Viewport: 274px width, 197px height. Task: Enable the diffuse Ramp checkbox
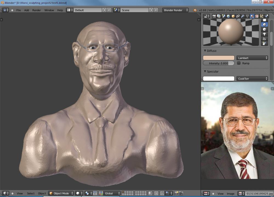(239, 63)
